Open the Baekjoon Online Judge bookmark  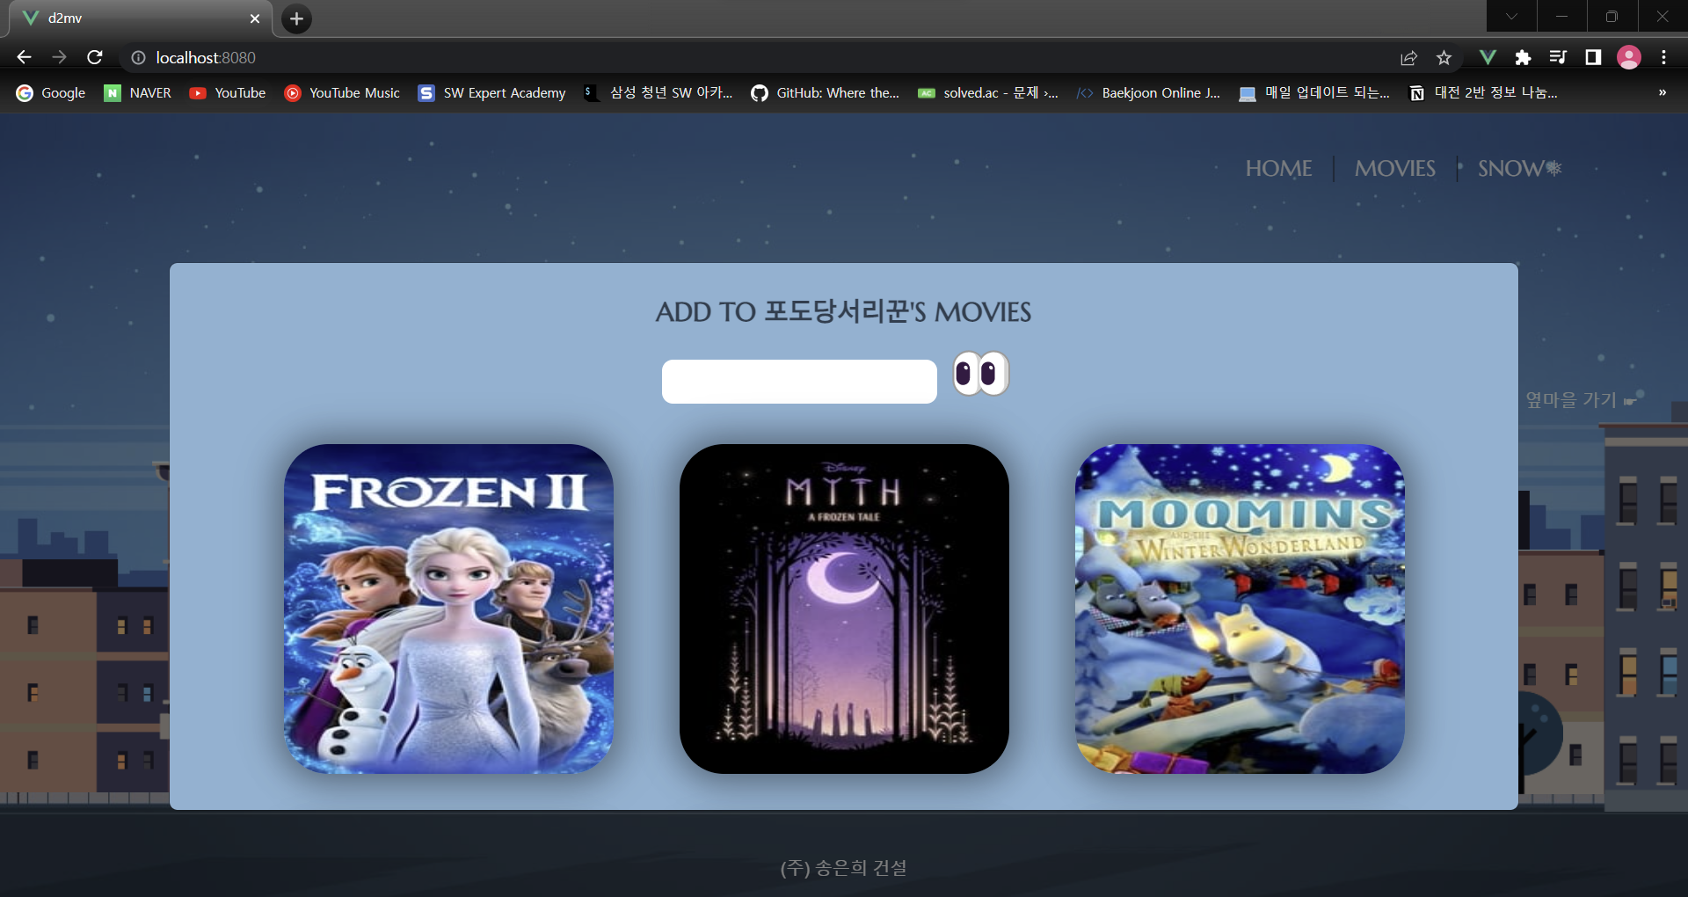[x=1147, y=92]
